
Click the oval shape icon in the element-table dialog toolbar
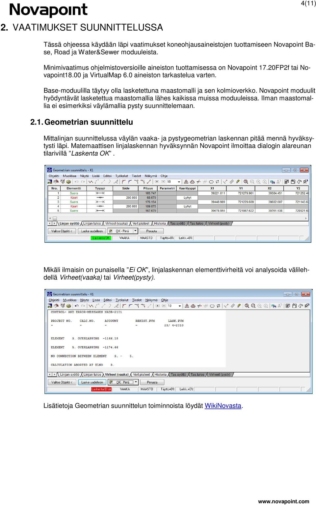pos(211,182)
